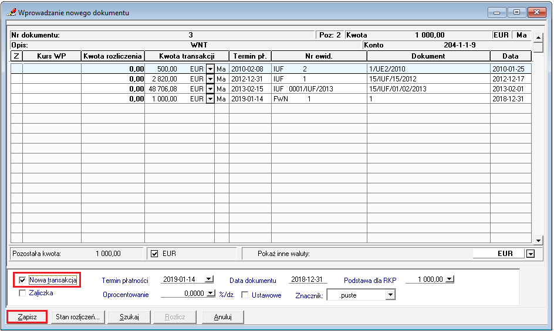
Task: Open currency dropdown in the 48 706,08 row
Action: 210,88
